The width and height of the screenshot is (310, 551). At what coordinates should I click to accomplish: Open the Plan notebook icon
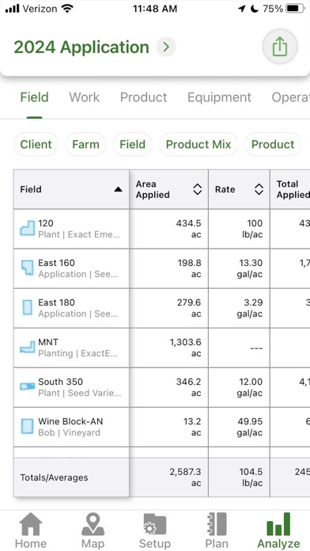click(216, 524)
